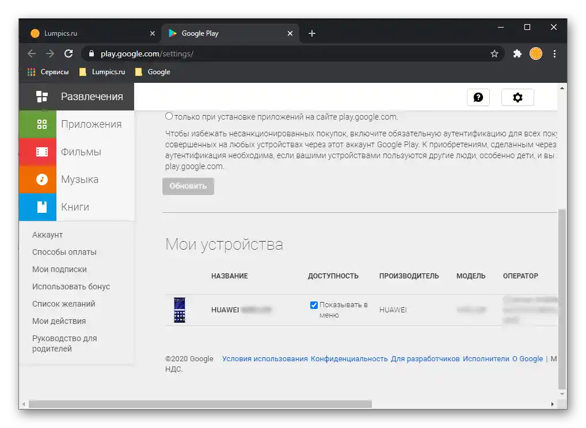Click the Chrome extensions puzzle icon
The image size is (586, 428).
(x=517, y=54)
